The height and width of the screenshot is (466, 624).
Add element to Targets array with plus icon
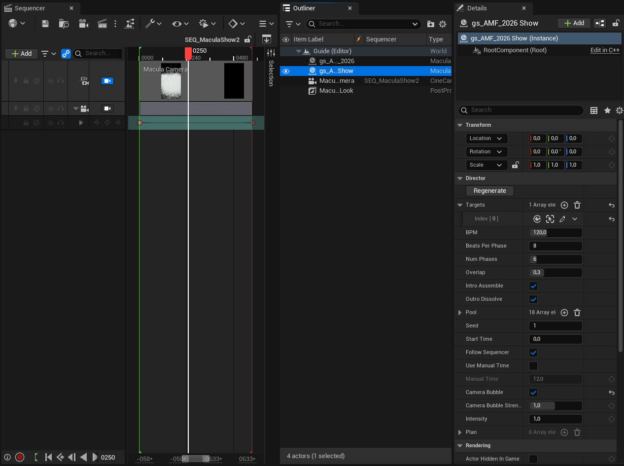point(564,205)
